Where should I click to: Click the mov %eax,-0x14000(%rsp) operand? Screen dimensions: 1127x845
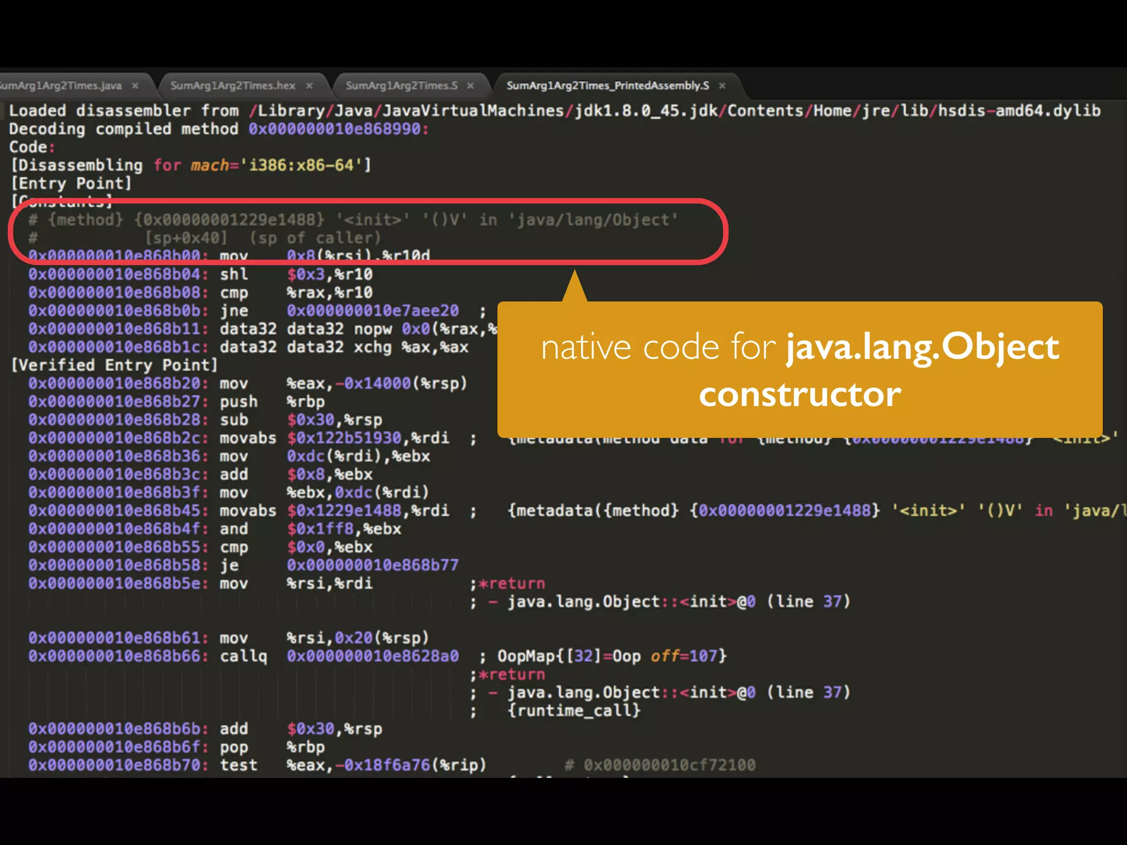[376, 383]
